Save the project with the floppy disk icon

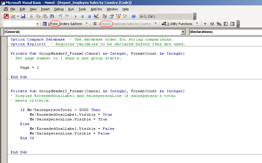23,16
